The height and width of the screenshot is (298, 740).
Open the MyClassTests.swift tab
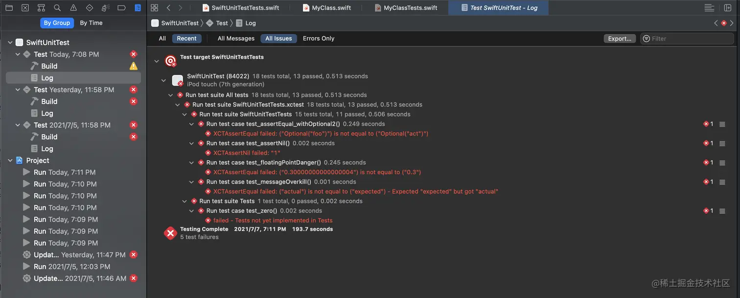(x=410, y=8)
